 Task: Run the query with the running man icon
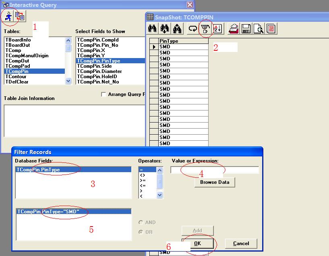8,17
